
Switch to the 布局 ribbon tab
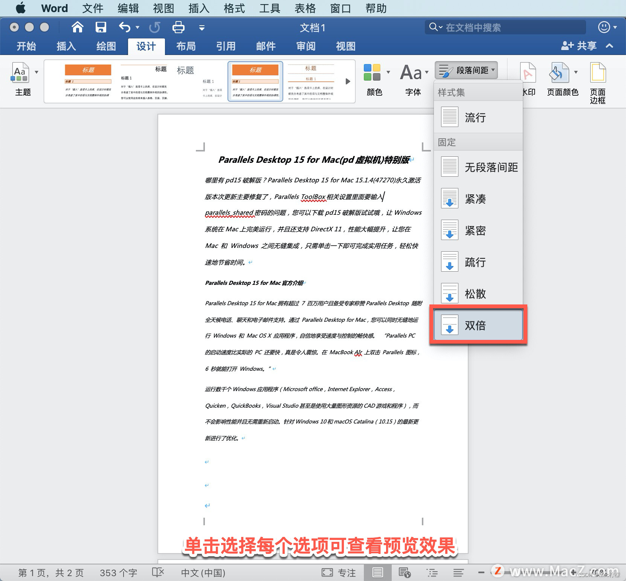[x=186, y=46]
